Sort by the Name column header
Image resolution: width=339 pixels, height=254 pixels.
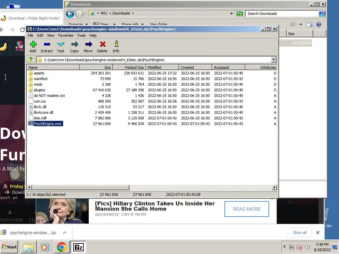point(53,67)
